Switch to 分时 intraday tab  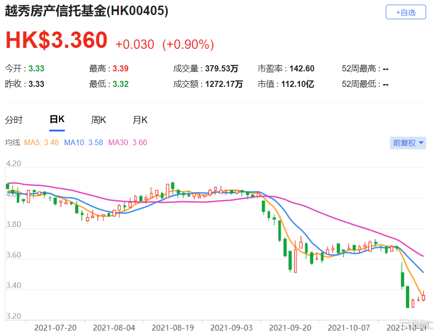[x=14, y=120]
